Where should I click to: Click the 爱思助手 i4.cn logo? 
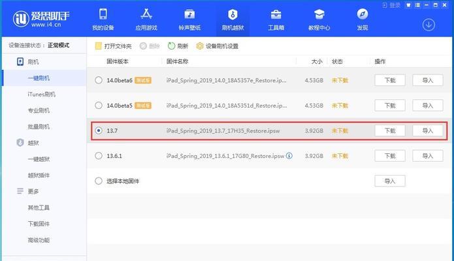pyautogui.click(x=41, y=19)
